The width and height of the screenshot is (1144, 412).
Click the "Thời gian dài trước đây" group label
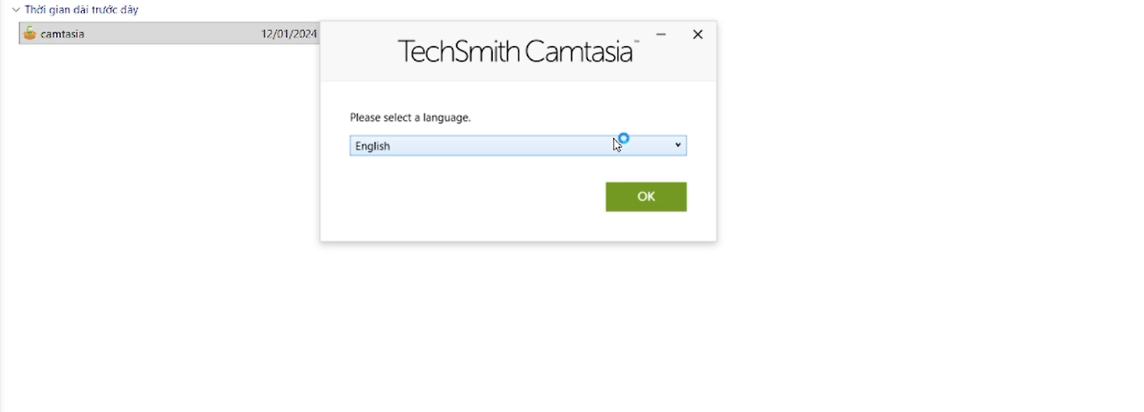(81, 10)
